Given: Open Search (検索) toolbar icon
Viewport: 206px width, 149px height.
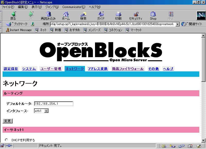Looking at the screenshot, I should 83,16.
